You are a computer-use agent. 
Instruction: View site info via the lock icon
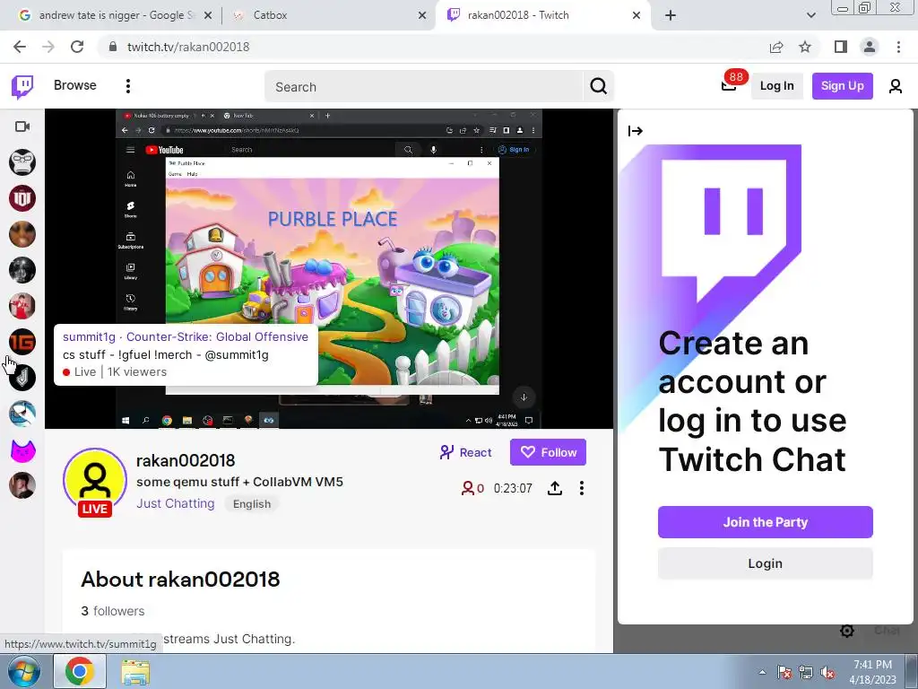pos(113,47)
